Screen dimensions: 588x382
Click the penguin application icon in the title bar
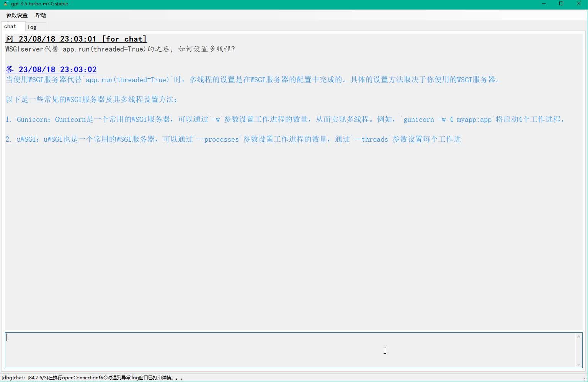tap(5, 3)
